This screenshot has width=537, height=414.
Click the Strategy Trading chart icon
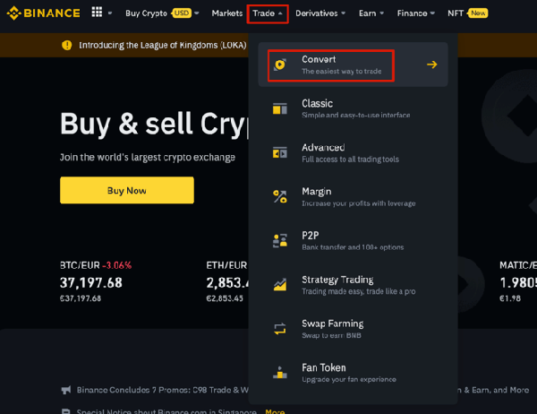click(x=281, y=284)
